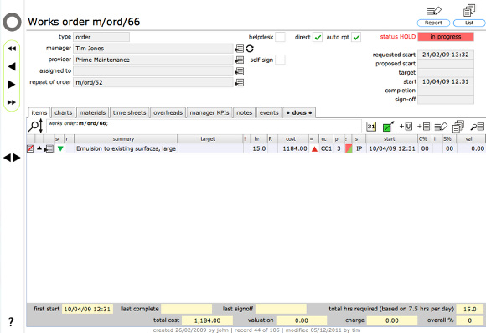
Task: Click the find in list magnifier icon
Action: (477, 127)
